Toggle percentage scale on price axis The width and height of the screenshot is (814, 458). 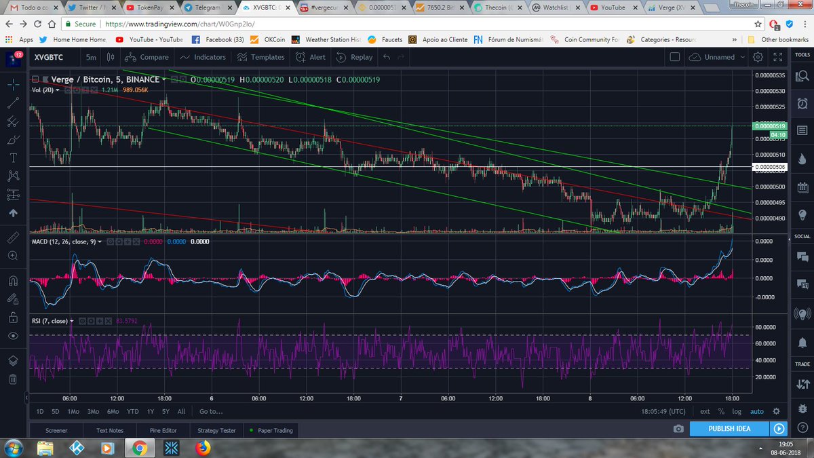(x=721, y=411)
